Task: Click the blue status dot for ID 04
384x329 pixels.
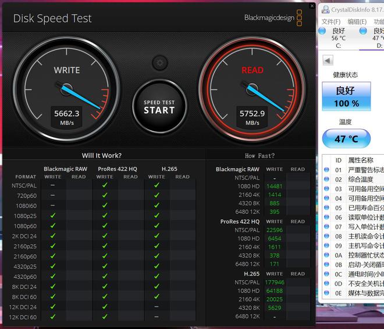Action: click(326, 198)
